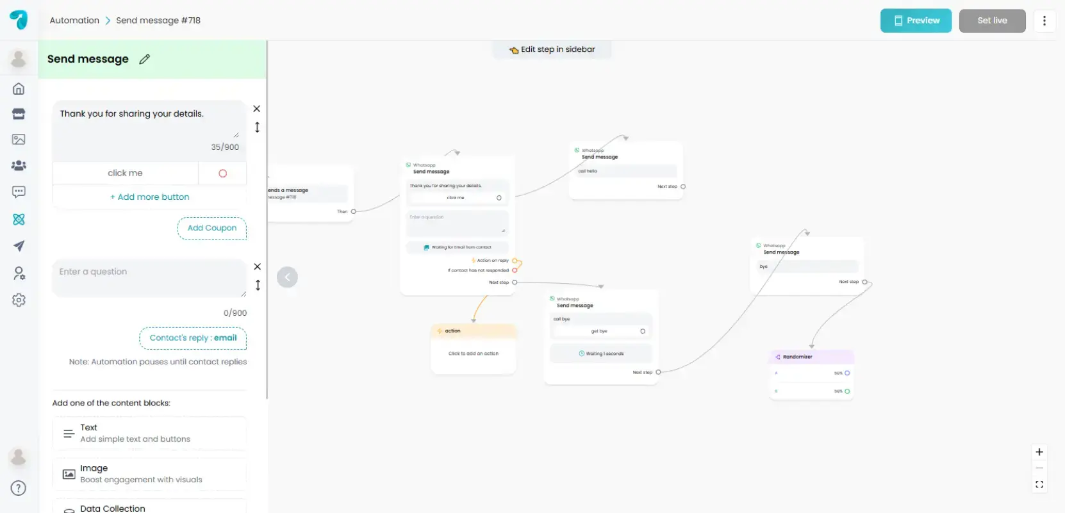
Task: Click the Action on reply connector circle
Action: [515, 261]
